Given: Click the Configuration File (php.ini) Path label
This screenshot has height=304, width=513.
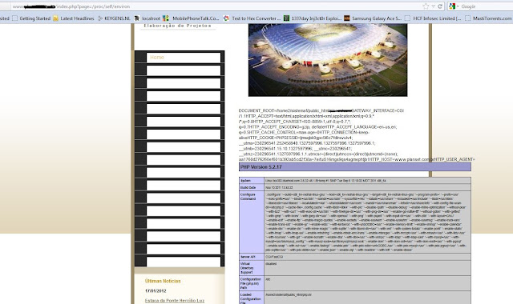Looking at the screenshot, I should point(251,283).
